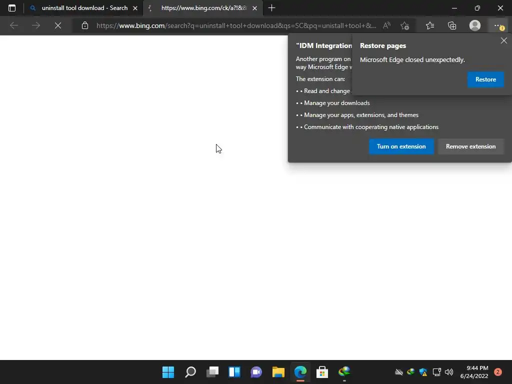This screenshot has height=384, width=512.
Task: Click OneDrive cloud tray icon
Action: (398, 372)
